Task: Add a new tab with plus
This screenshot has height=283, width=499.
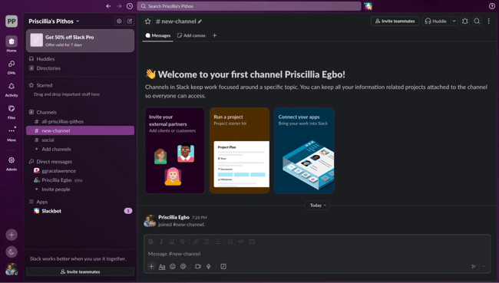Action: pos(214,35)
